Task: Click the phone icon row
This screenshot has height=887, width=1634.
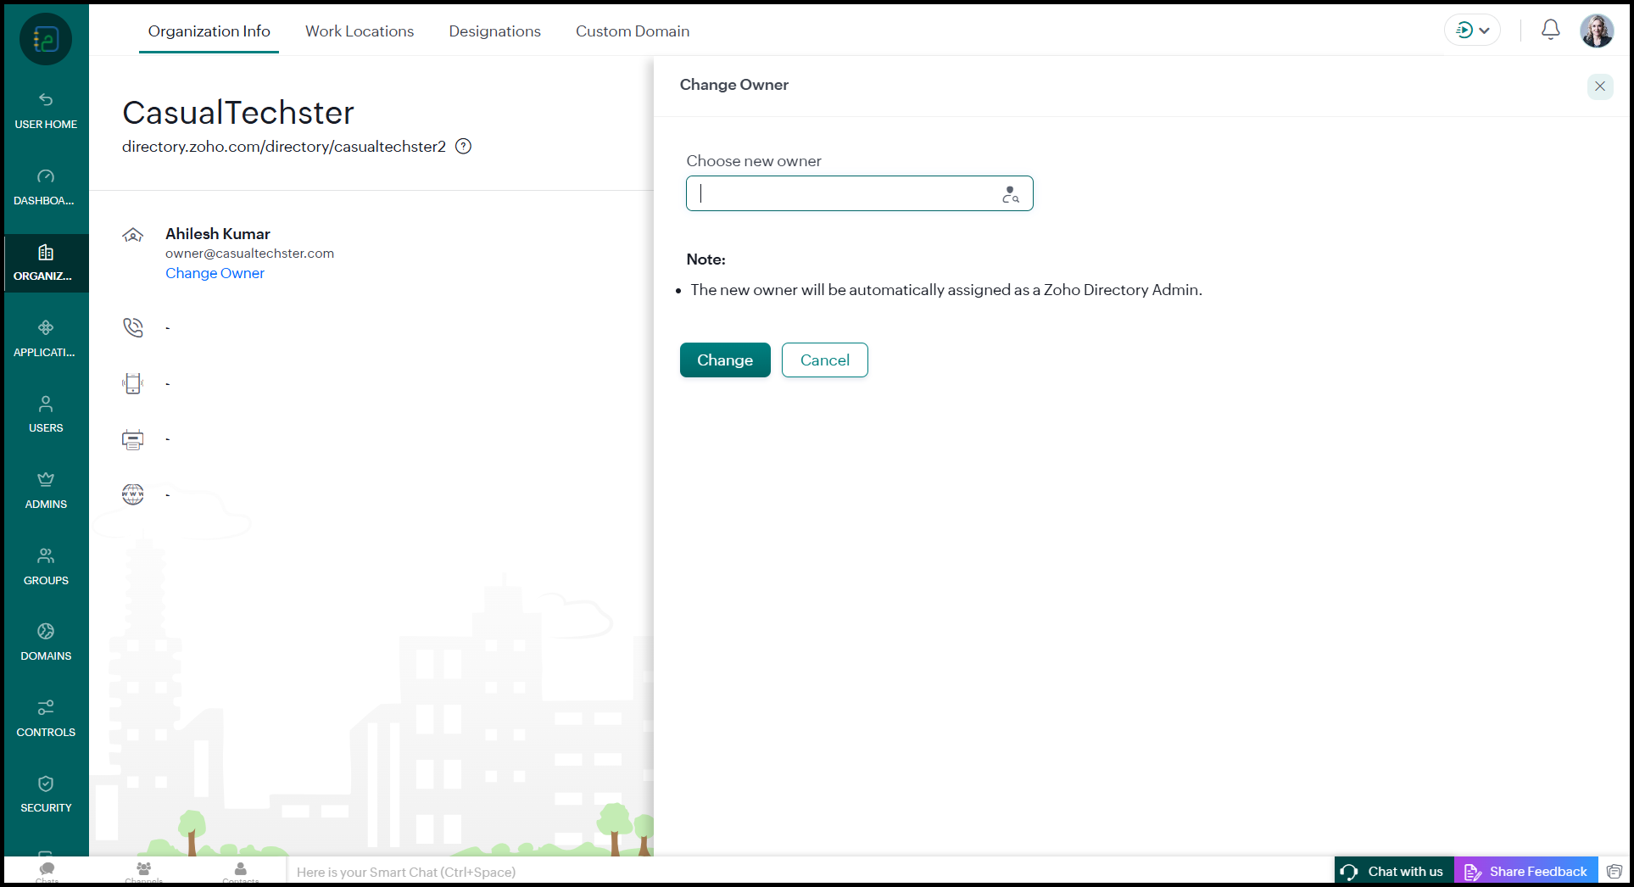Action: (x=133, y=327)
